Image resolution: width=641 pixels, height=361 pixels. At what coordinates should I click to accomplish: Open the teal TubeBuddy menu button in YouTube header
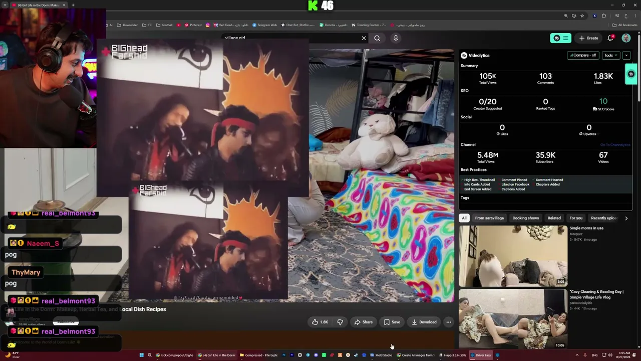(x=560, y=38)
